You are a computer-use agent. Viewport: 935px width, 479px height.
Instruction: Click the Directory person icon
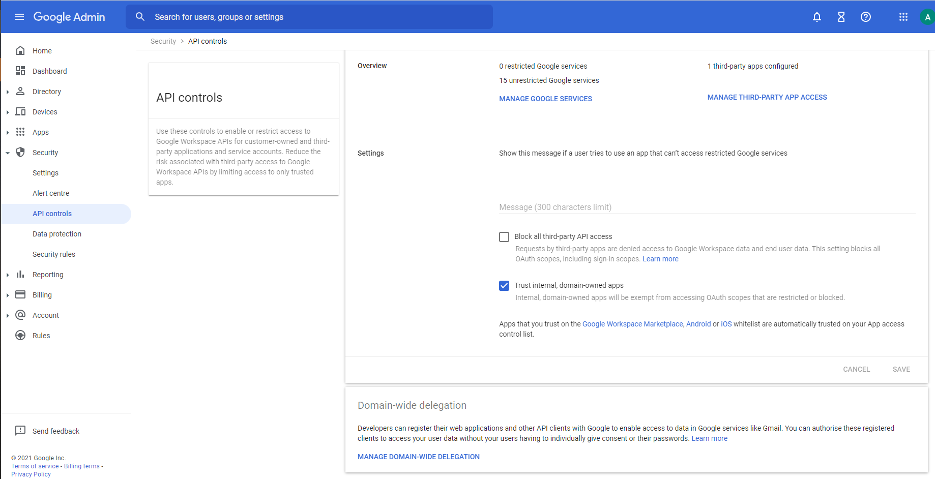pos(20,91)
